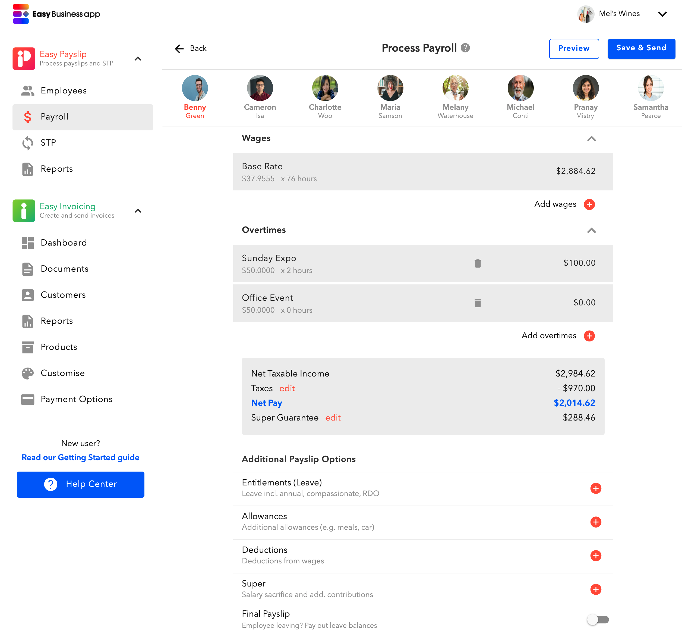
Task: Collapse the Overtimes section chevron
Action: click(x=591, y=230)
